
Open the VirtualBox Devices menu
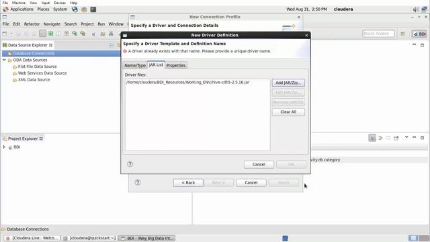click(60, 3)
